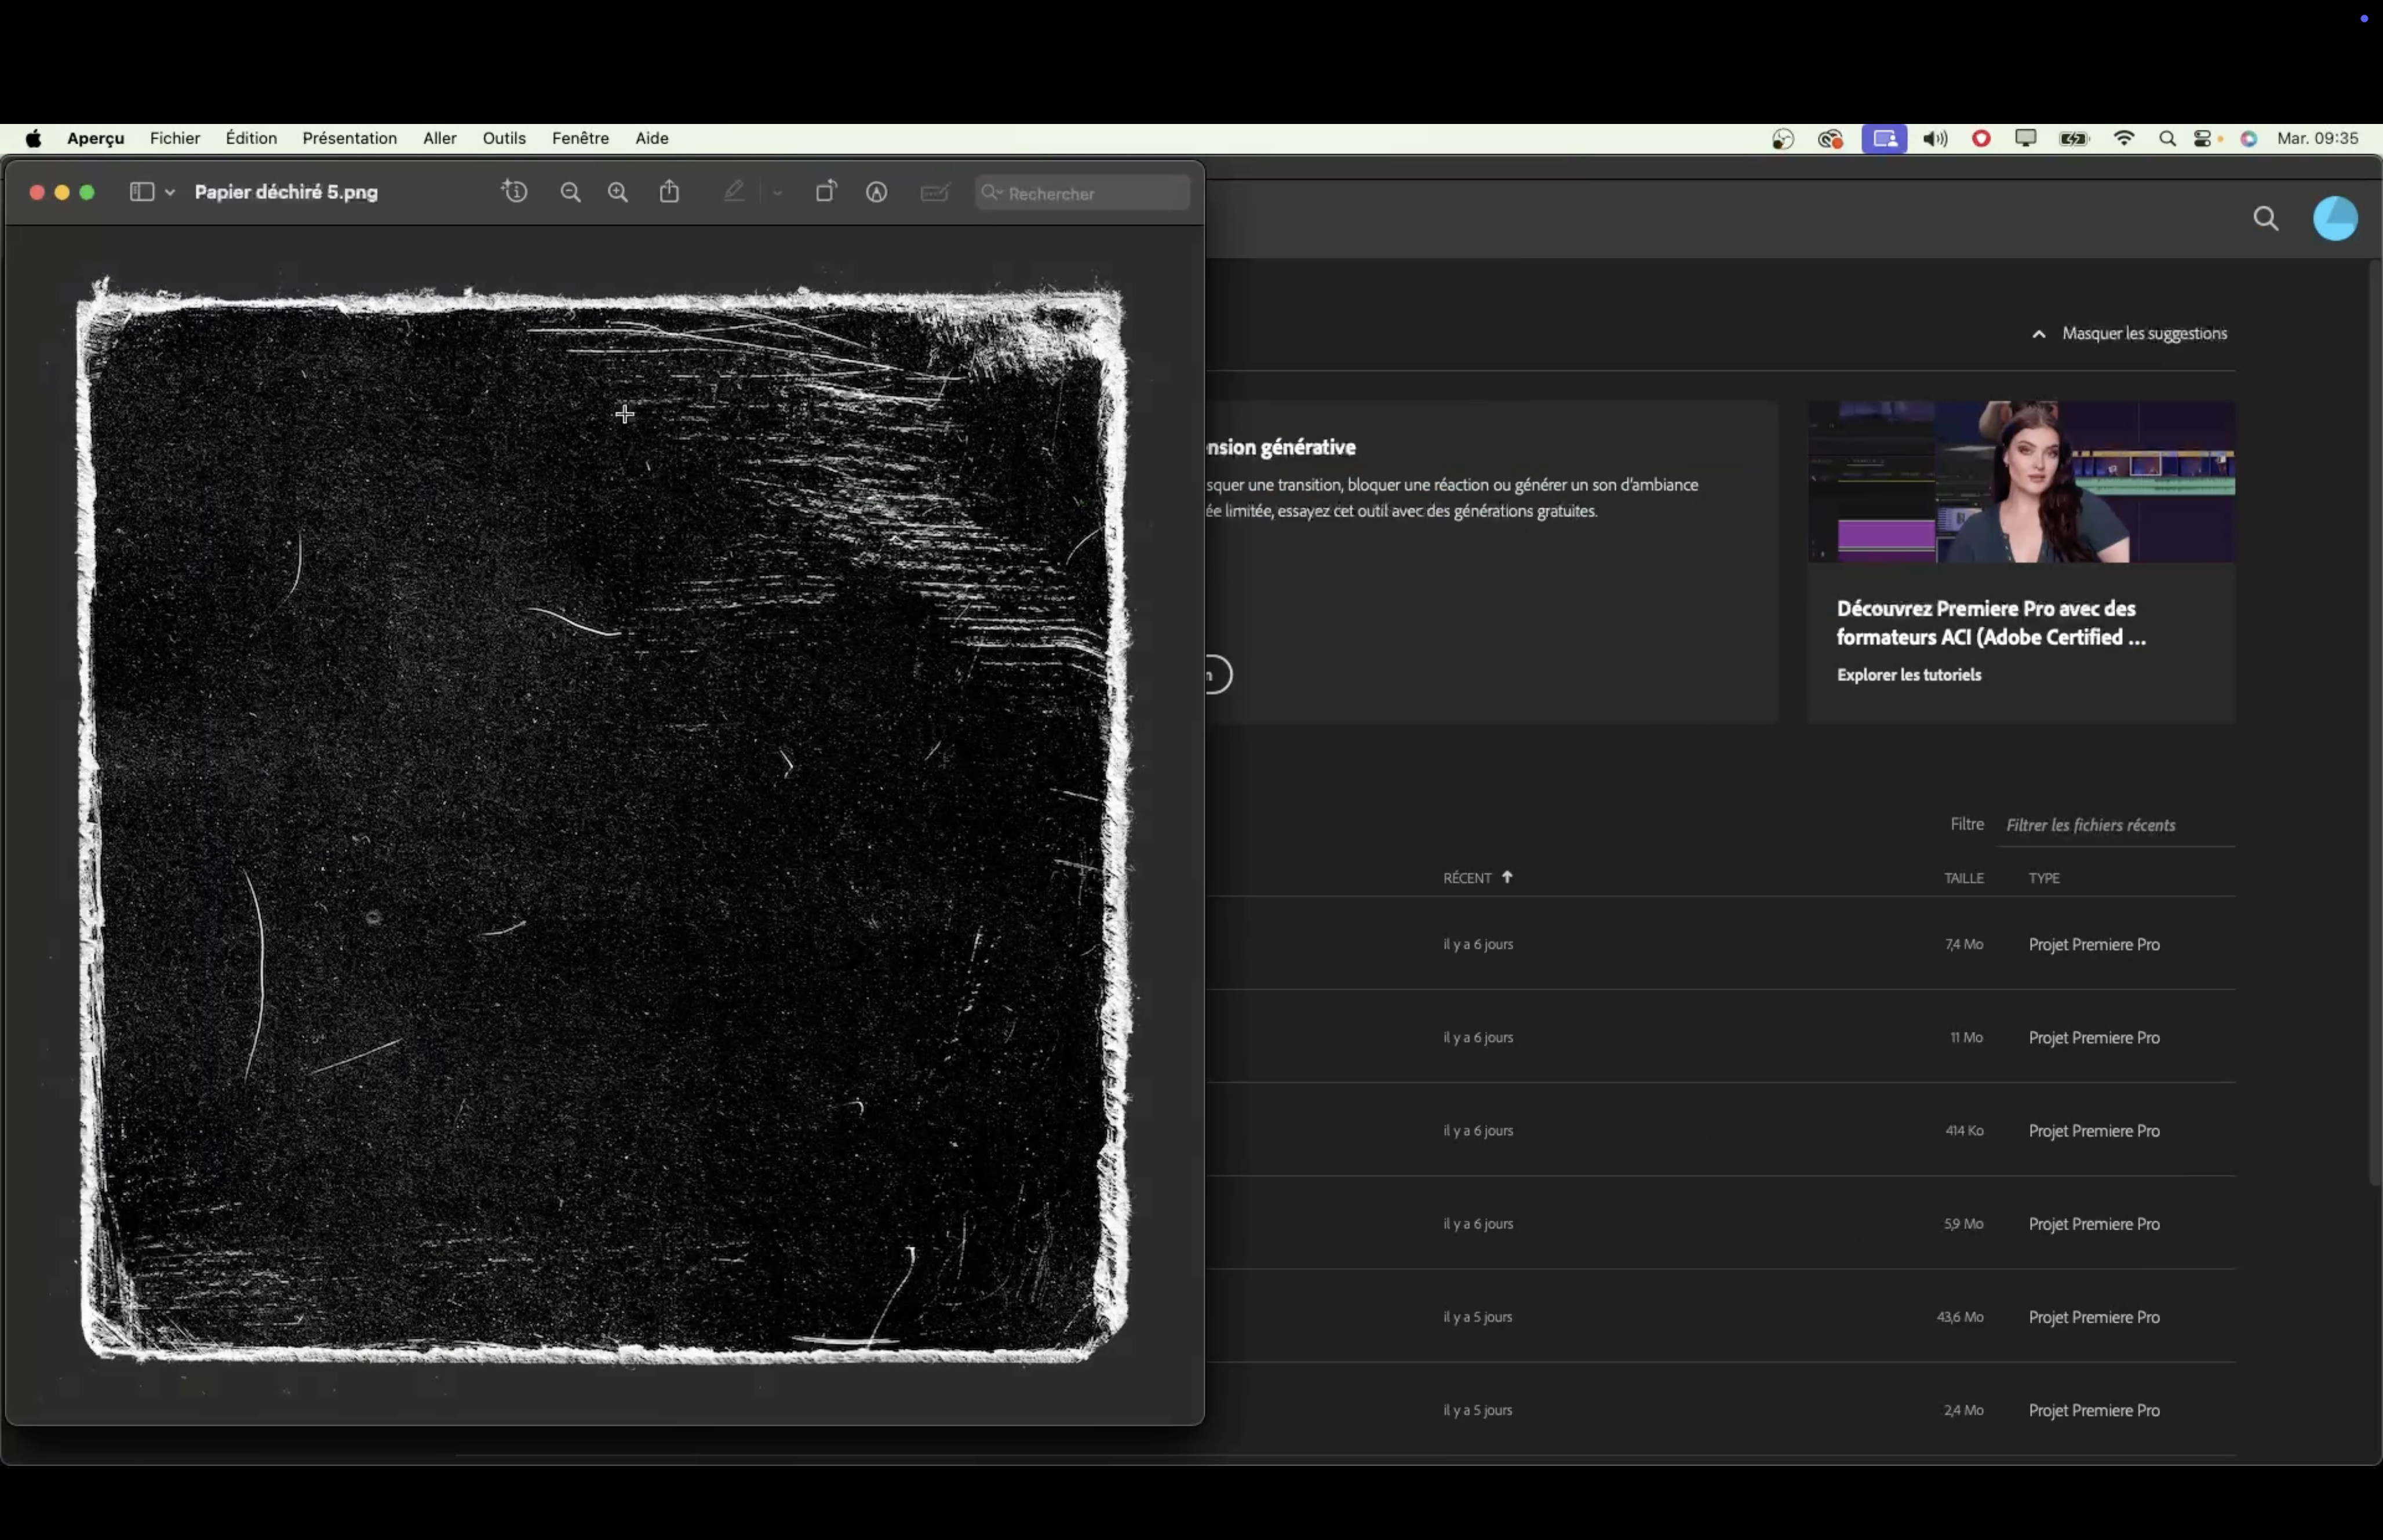Viewport: 2383px width, 1540px height.
Task: Click the Share icon in the Aperçu toolbar
Action: pyautogui.click(x=670, y=192)
